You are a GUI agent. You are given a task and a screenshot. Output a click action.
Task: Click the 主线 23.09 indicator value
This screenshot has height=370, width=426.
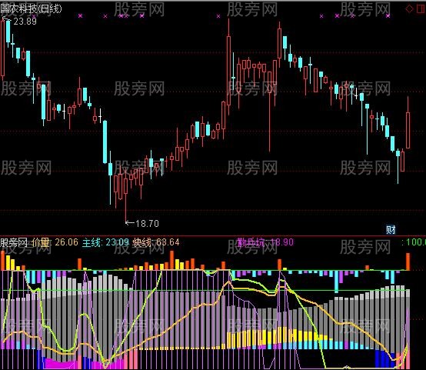click(x=105, y=242)
